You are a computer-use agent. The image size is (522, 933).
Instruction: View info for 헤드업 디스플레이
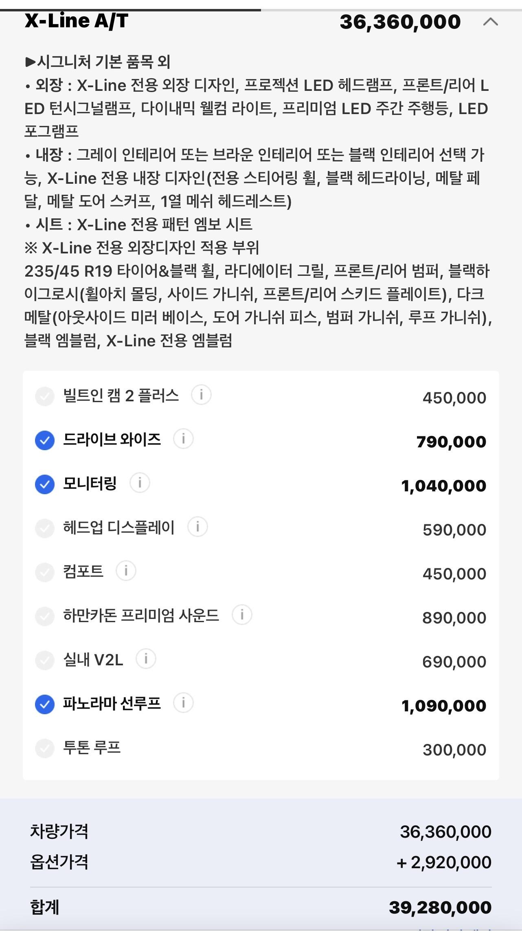click(197, 527)
